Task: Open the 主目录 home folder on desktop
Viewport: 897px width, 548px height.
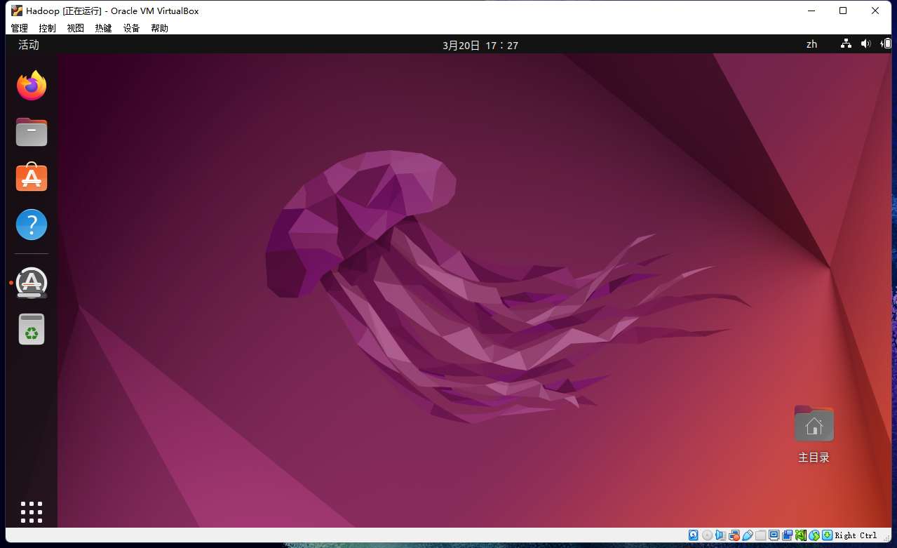Action: pos(814,434)
